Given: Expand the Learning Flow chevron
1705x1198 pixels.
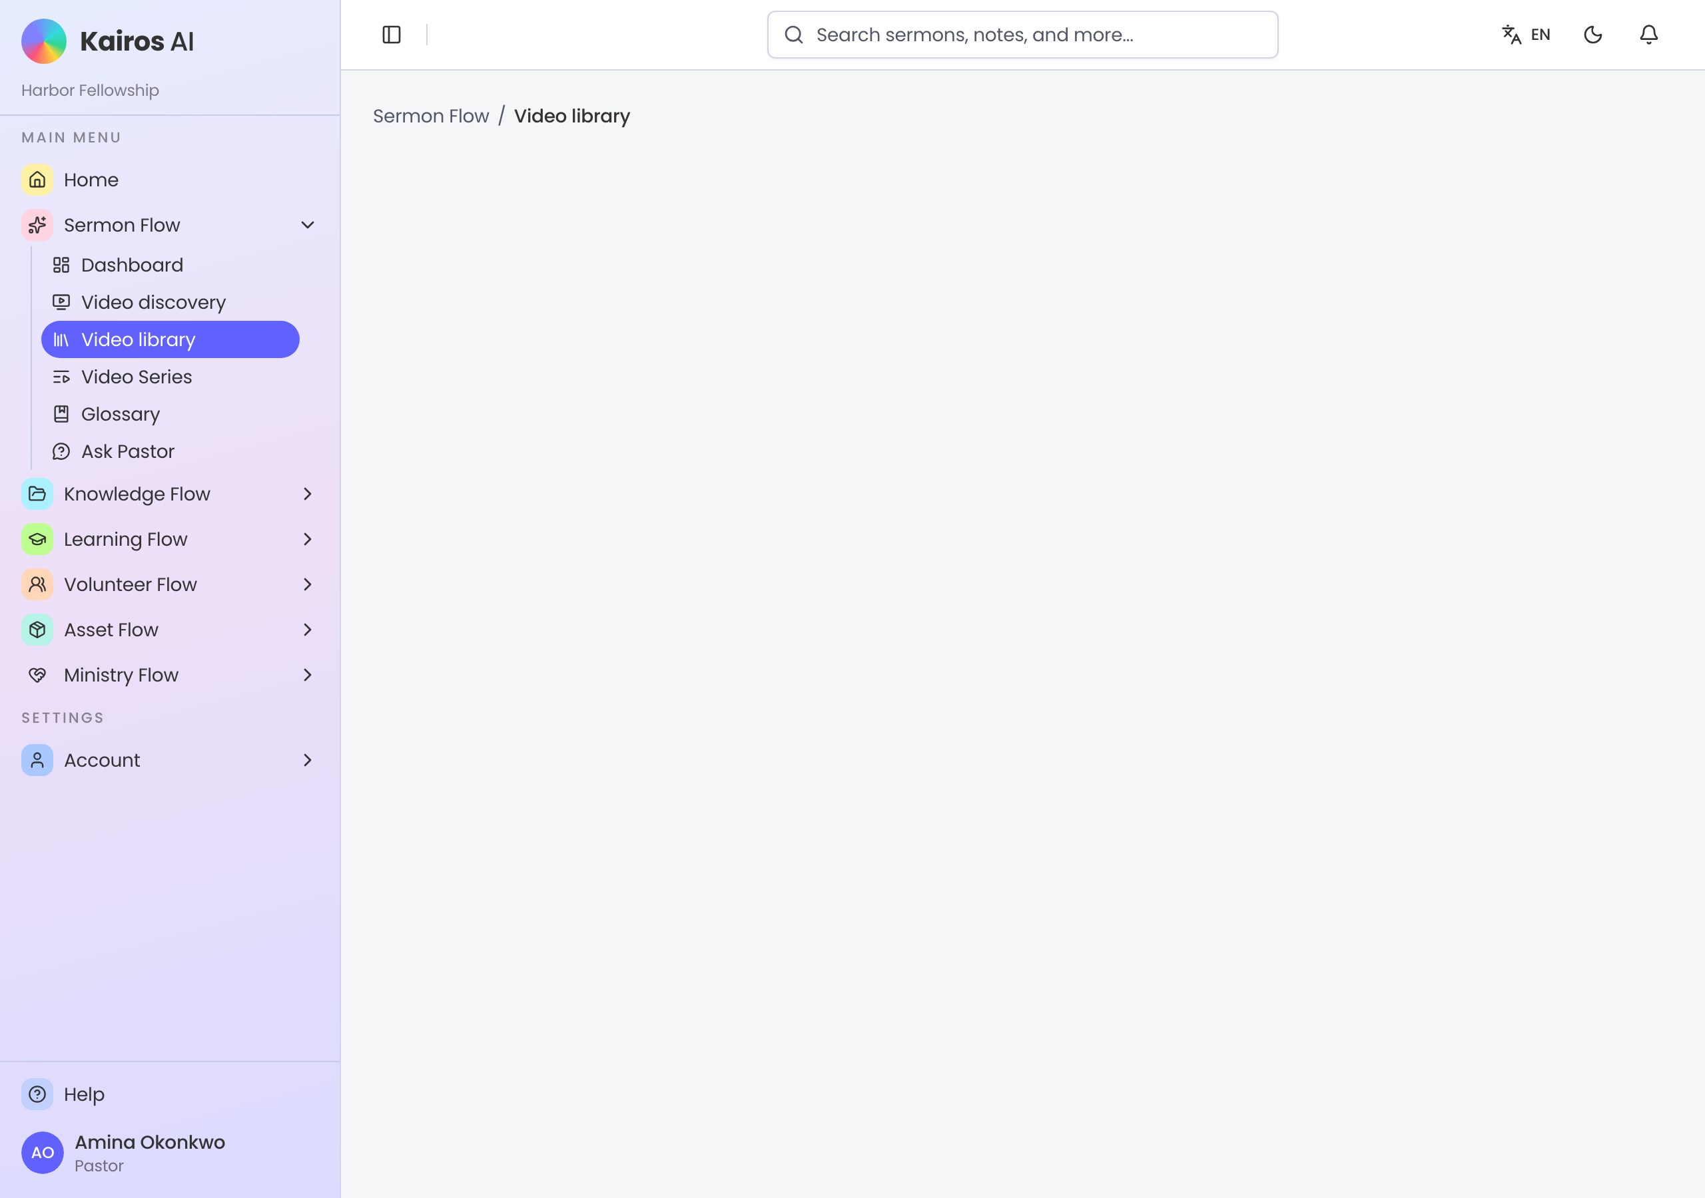Looking at the screenshot, I should pos(308,540).
